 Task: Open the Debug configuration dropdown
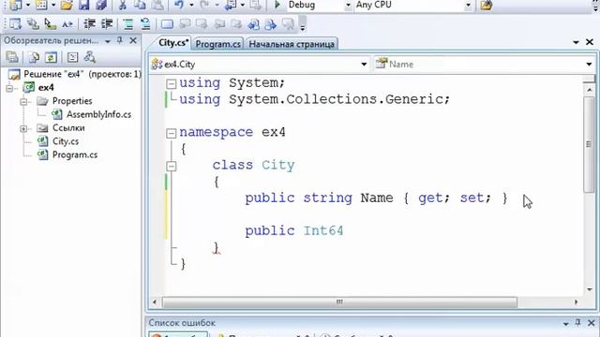point(348,5)
